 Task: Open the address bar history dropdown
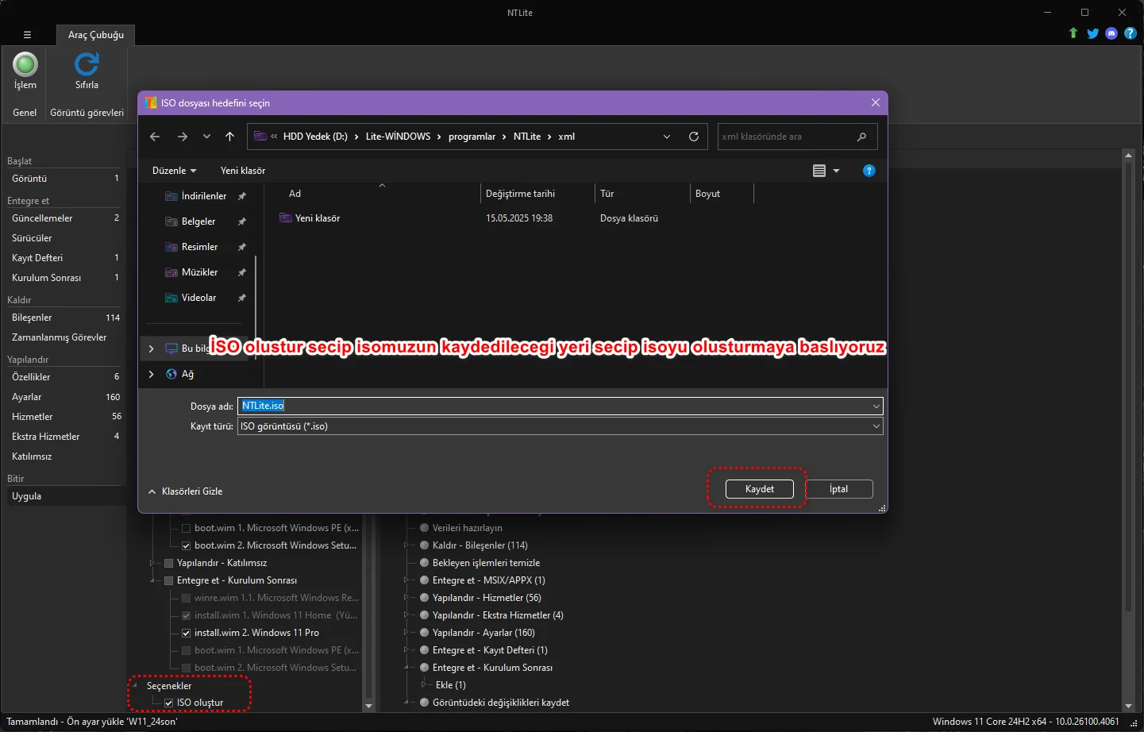tap(667, 137)
